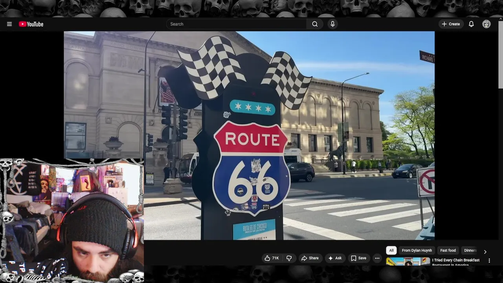Click the Route 66 video player
Viewport: 503px width, 283px height.
[249, 135]
